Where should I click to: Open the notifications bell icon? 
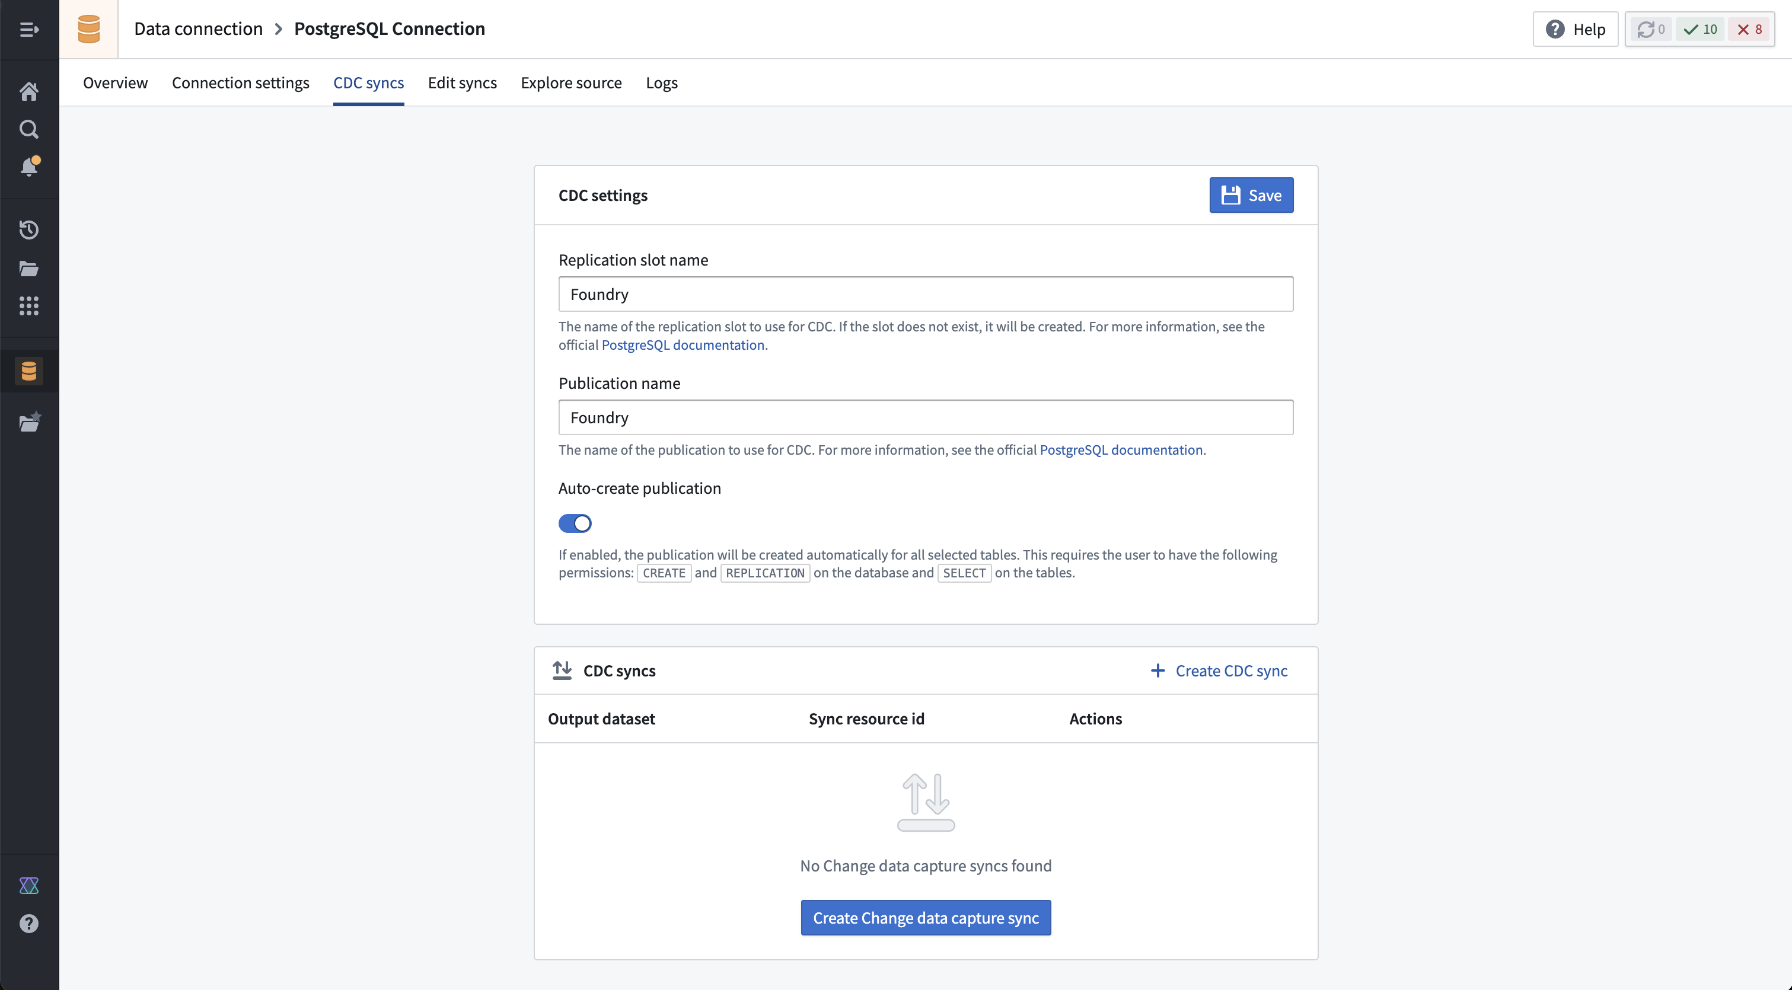29,167
